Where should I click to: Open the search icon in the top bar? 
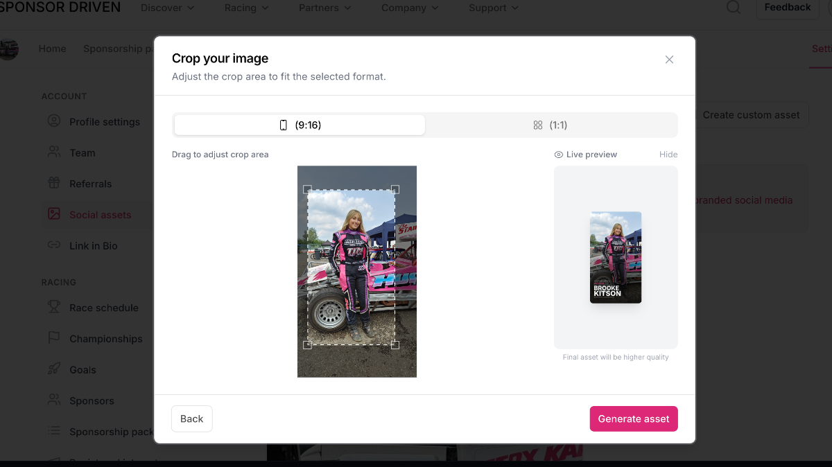point(733,8)
